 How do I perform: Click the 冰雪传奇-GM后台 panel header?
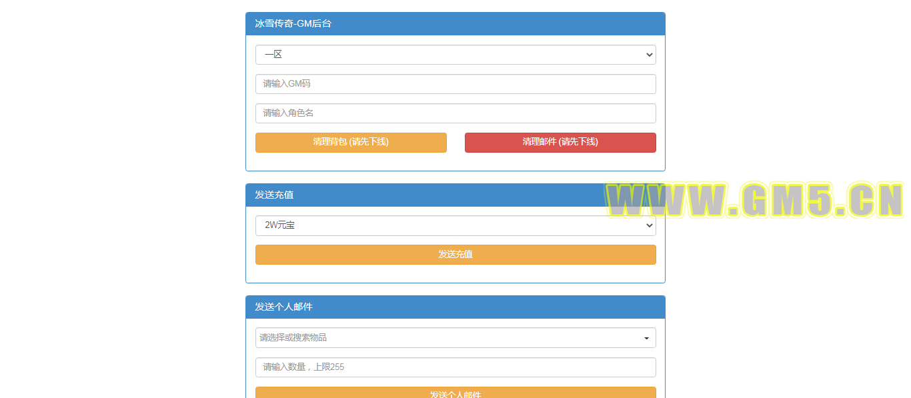pyautogui.click(x=455, y=24)
